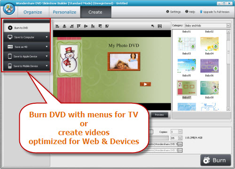Click the Baby07 label text
235x169 pixels.
click(187, 98)
